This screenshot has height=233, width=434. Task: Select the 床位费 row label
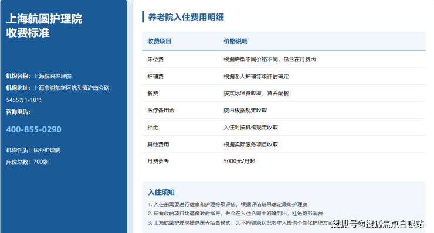point(155,60)
